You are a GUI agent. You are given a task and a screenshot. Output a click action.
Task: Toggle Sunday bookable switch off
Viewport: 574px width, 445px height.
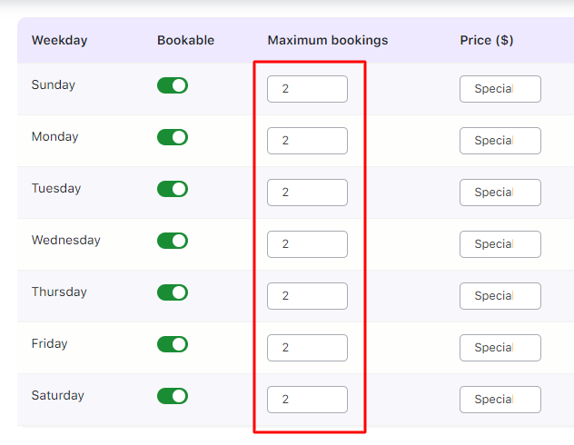[x=173, y=85]
